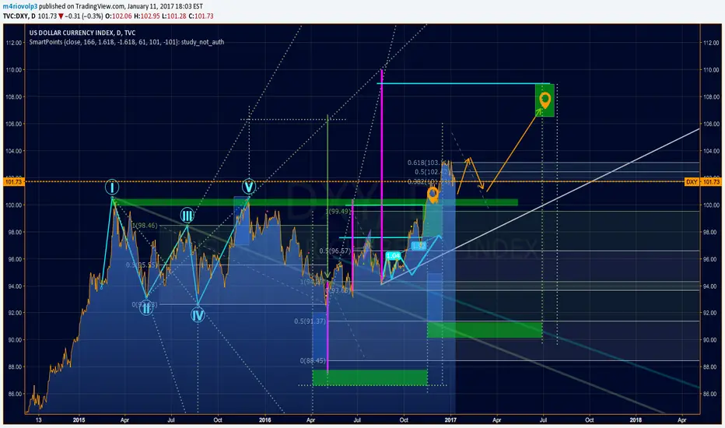
Task: Click 88.00 on the left price axis
Action: (x=13, y=367)
